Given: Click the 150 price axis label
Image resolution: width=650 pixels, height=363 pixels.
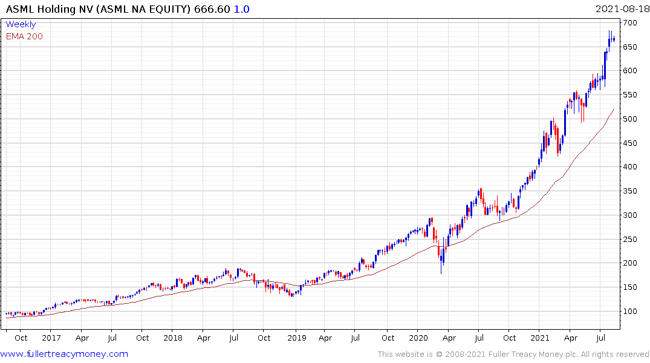Looking at the screenshot, I should [x=629, y=287].
